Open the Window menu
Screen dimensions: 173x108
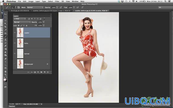coord(75,1)
